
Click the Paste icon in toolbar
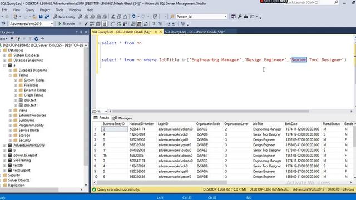tap(125, 17)
